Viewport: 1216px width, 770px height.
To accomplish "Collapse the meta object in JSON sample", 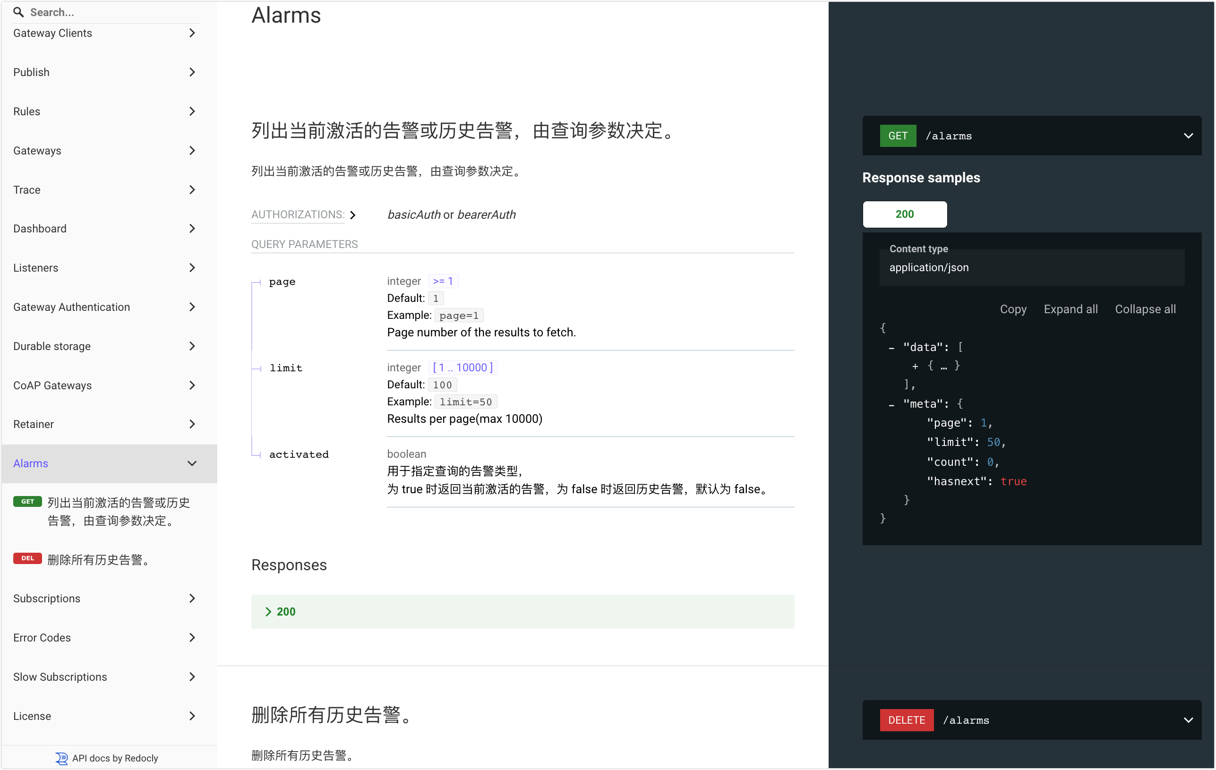I will click(892, 403).
